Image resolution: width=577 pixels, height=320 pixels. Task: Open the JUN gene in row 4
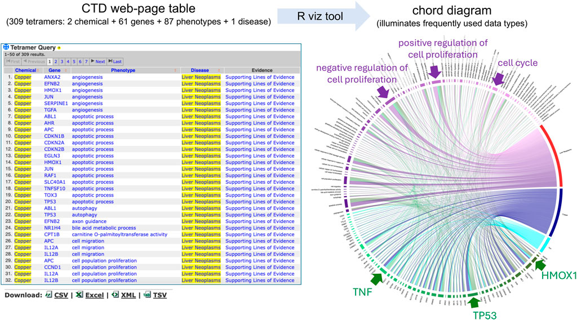coord(48,97)
